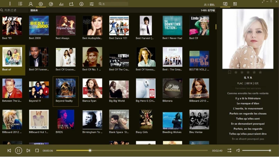279x157 pixels.
Task: Switch to the now-playing music note tab
Action: coord(225,4)
